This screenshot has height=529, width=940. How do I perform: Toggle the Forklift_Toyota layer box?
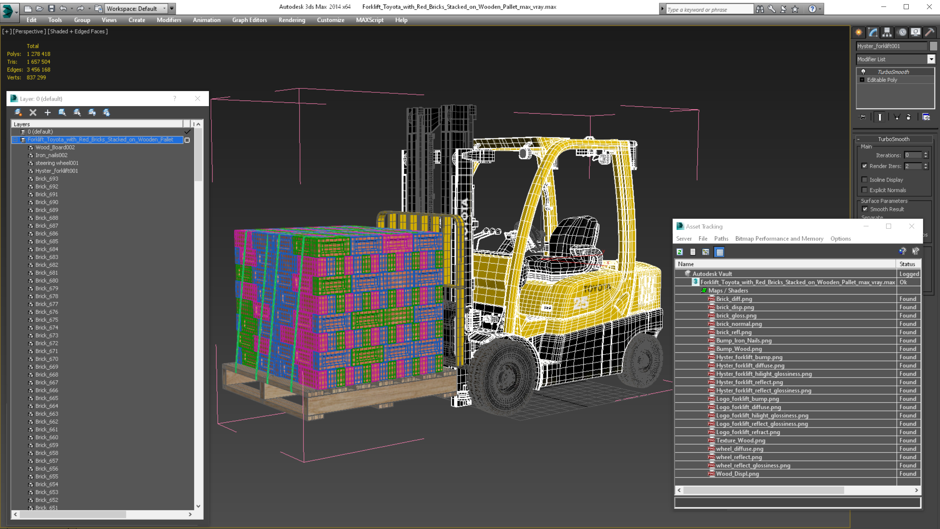click(187, 140)
